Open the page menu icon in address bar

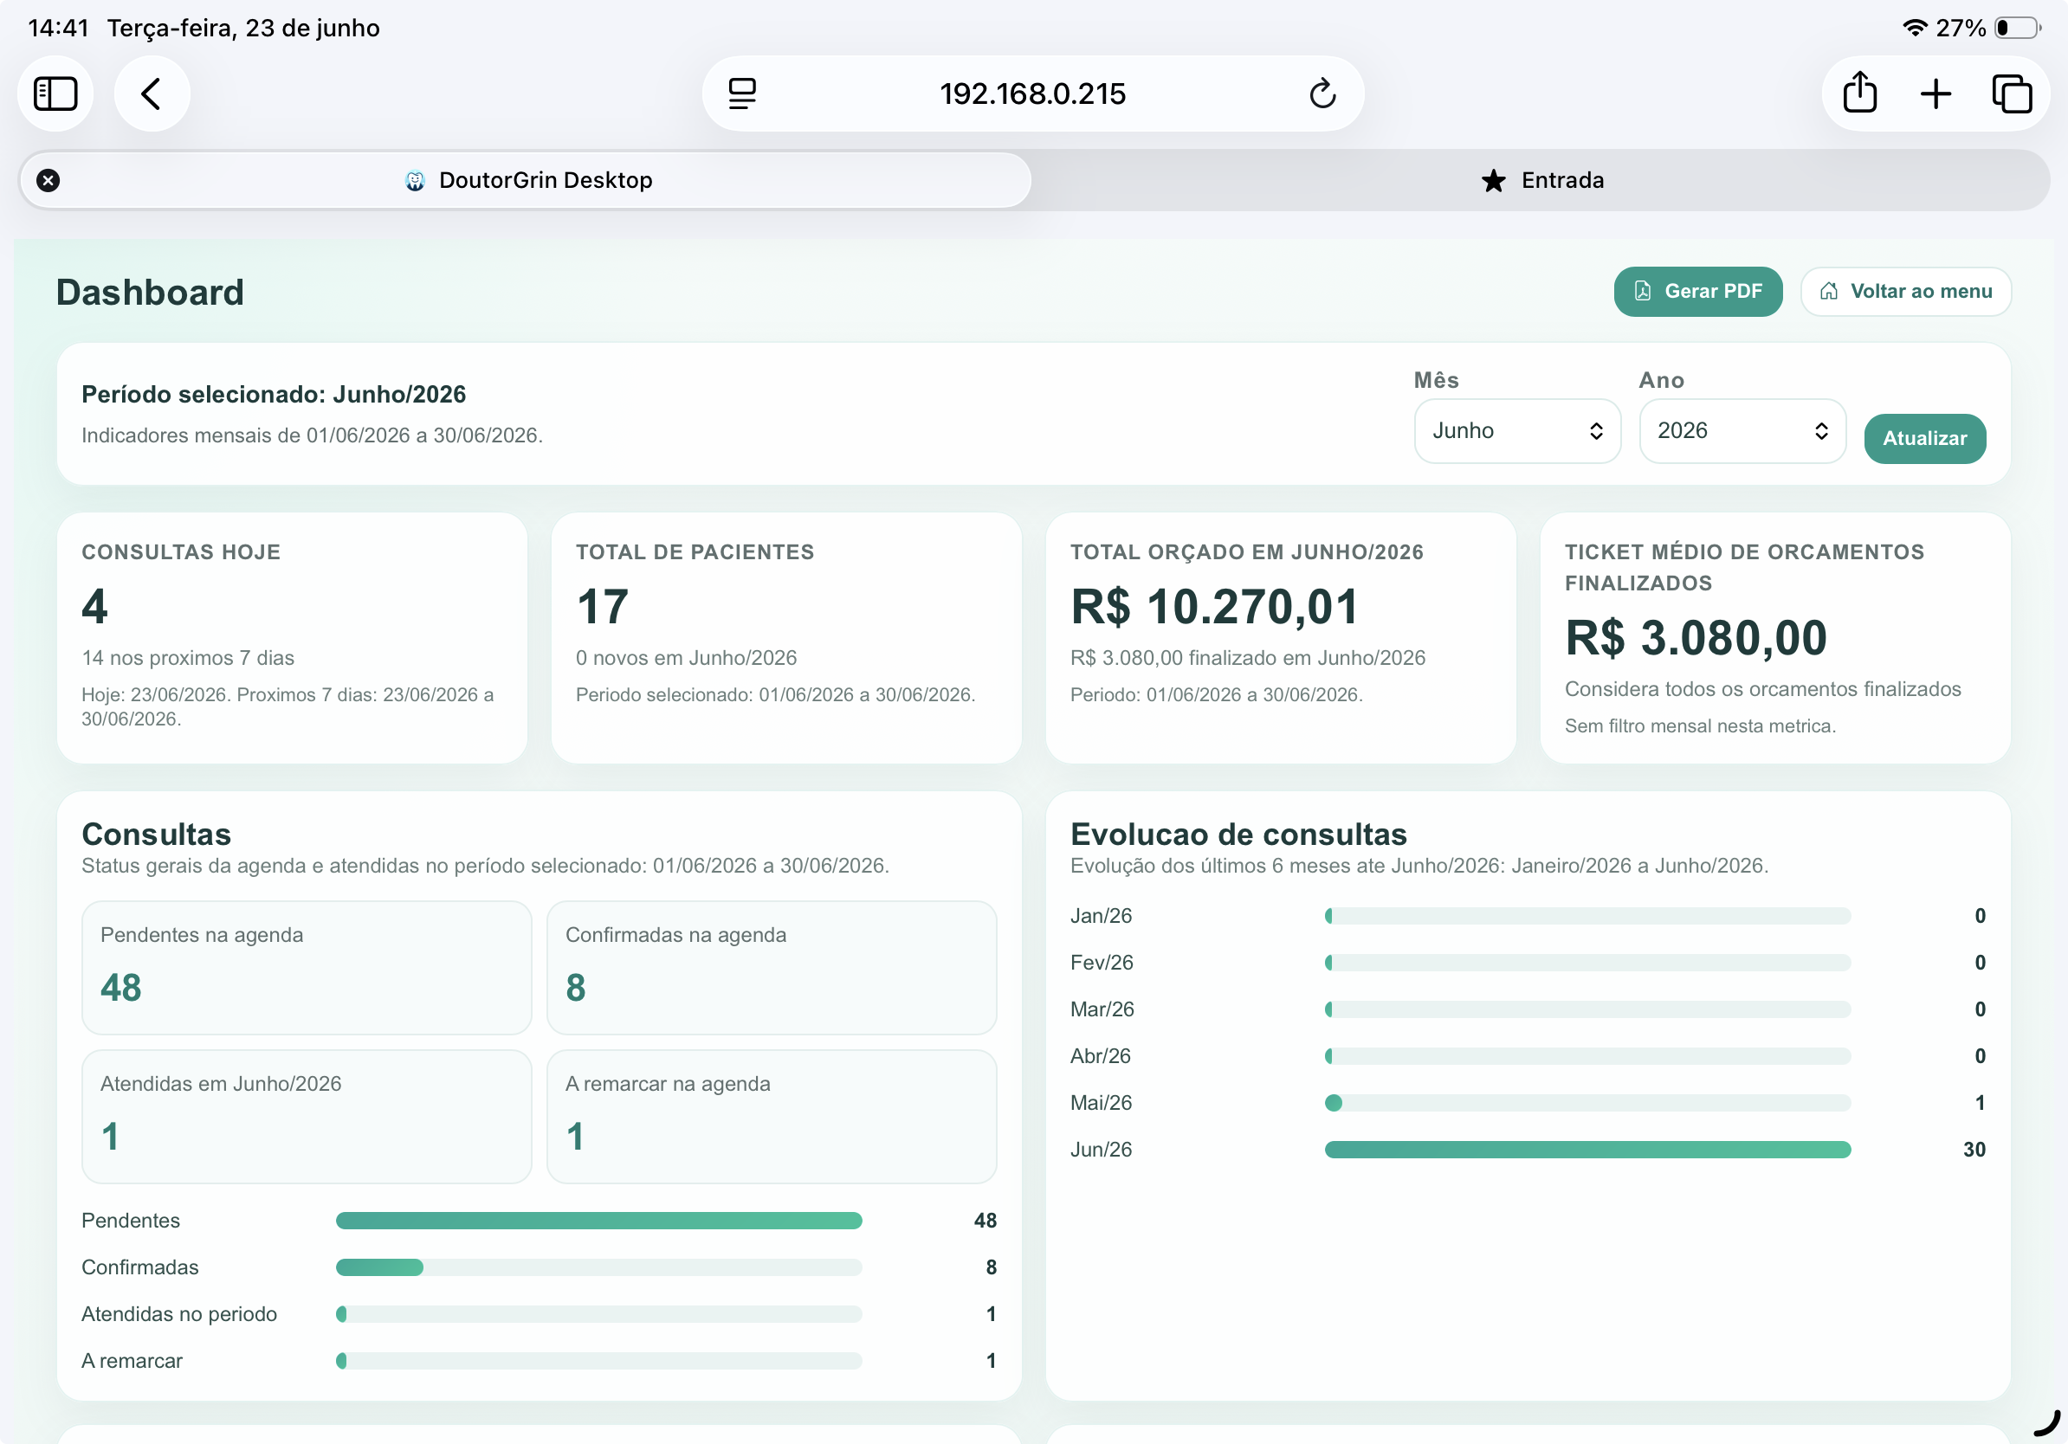742,93
